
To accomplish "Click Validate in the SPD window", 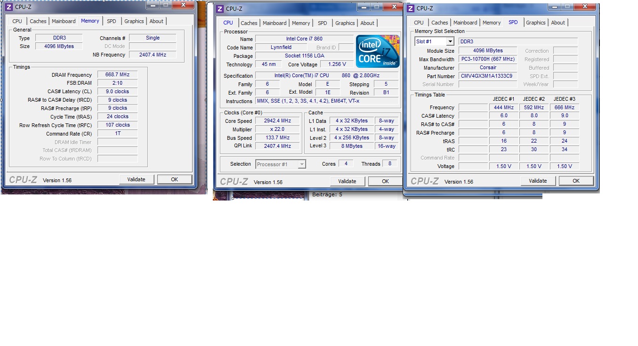I will (x=538, y=181).
